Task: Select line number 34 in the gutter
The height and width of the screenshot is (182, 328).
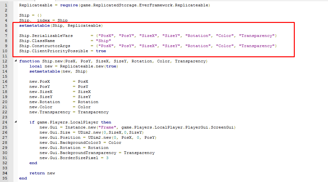Action: (6, 173)
